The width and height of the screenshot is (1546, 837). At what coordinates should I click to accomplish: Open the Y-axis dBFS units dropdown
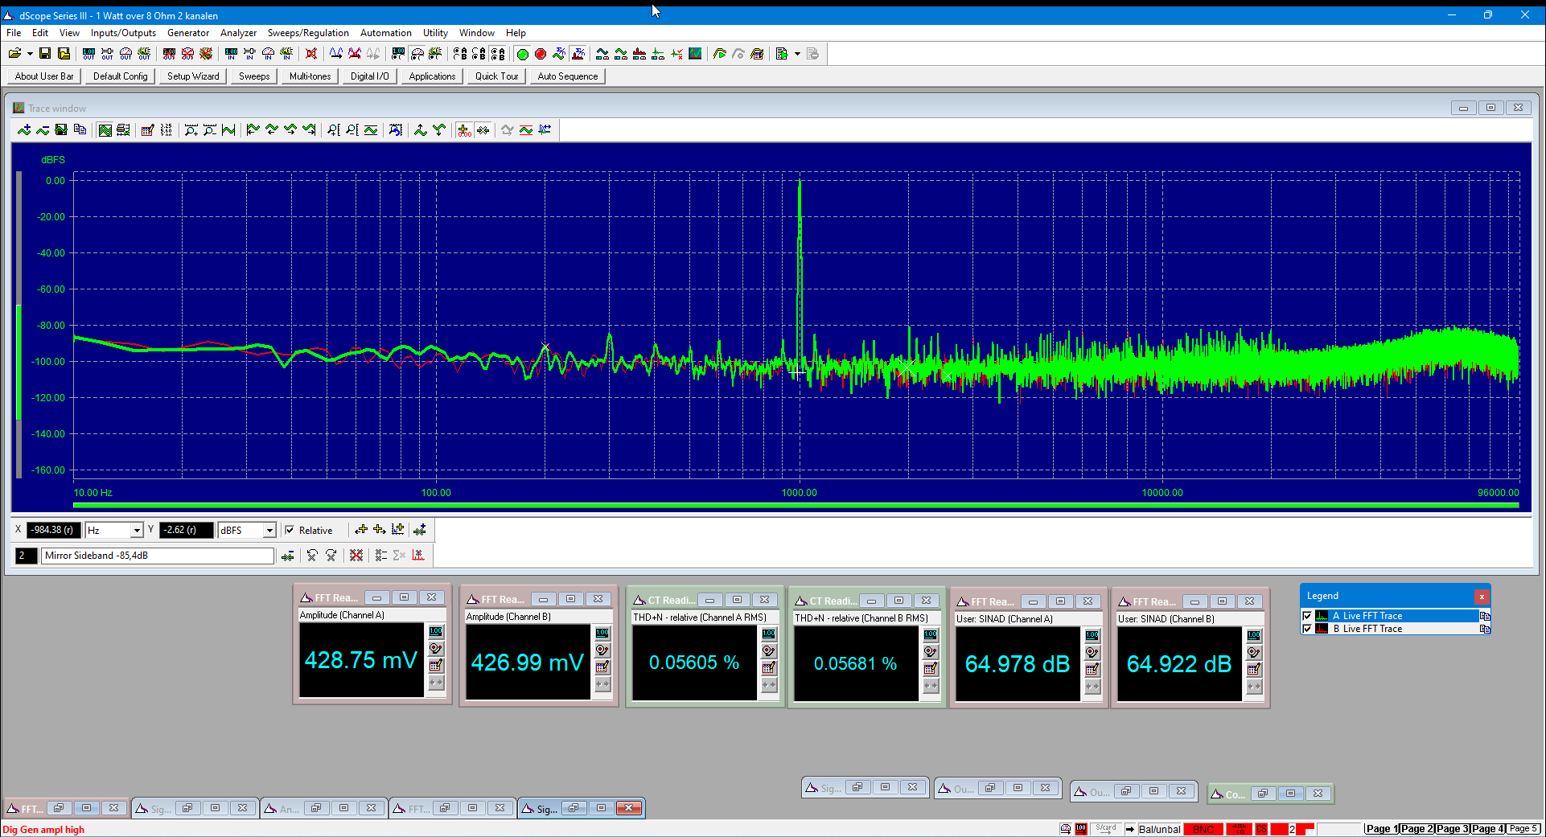(269, 530)
